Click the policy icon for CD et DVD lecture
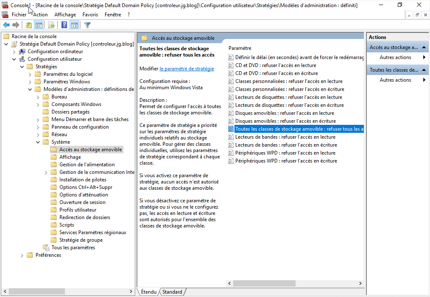Screen dimensions: 430x297 (231, 65)
